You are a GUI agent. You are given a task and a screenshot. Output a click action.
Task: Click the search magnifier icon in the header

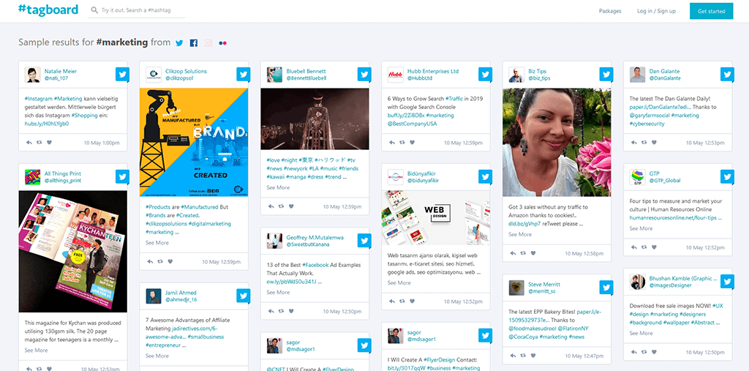pos(94,10)
